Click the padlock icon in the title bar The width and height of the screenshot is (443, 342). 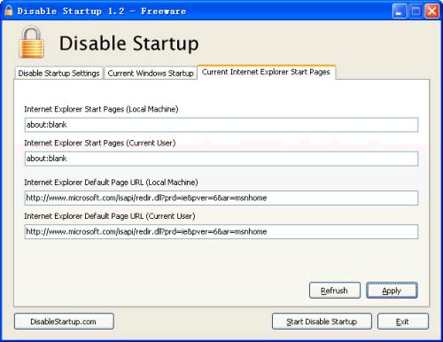(x=9, y=11)
